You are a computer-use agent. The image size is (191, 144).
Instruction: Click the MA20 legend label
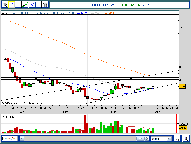pyautogui.click(x=85, y=13)
